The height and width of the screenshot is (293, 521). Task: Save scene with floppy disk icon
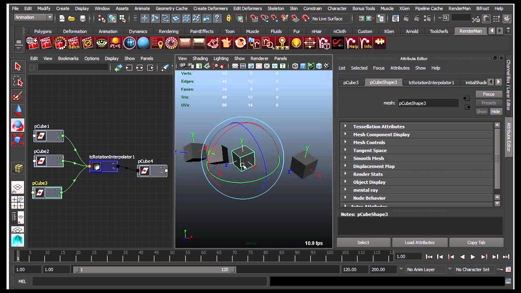[83, 18]
